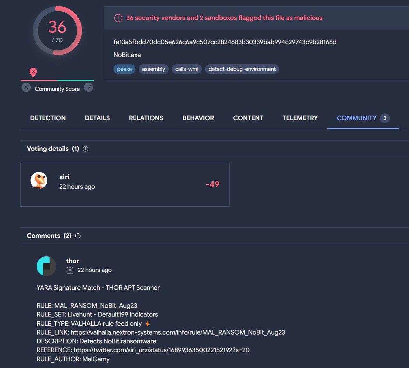Switch to the TELEMETRY tab
Image resolution: width=409 pixels, height=368 pixels.
300,118
